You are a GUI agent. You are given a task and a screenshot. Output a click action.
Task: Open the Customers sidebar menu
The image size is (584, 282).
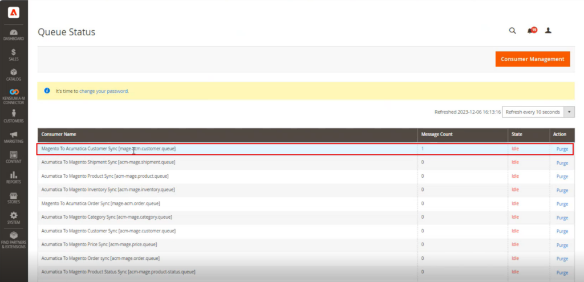(14, 116)
